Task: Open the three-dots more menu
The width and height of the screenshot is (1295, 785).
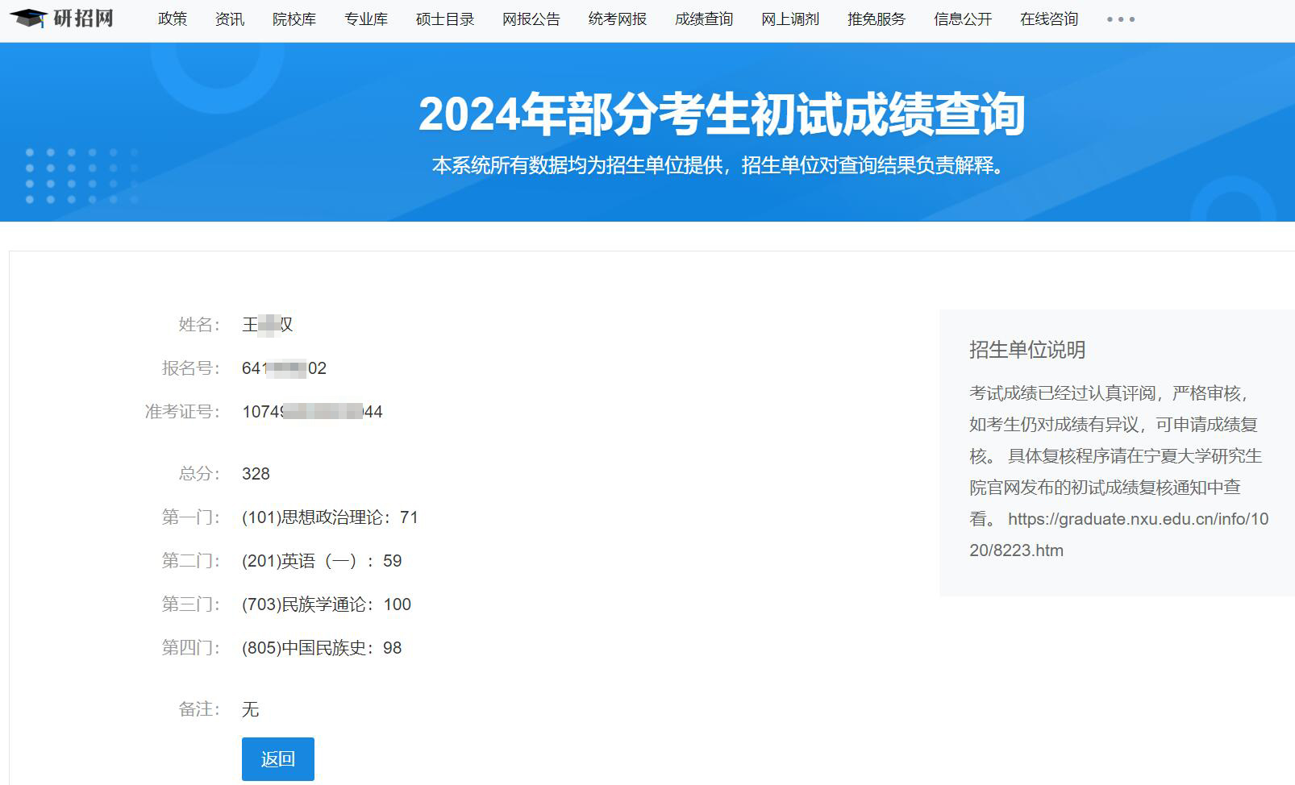Action: 1120,19
